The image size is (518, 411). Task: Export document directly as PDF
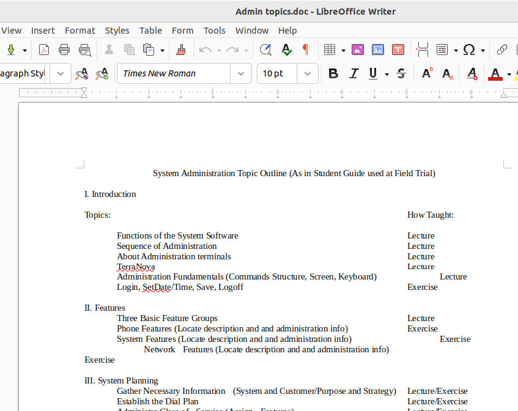pos(44,50)
